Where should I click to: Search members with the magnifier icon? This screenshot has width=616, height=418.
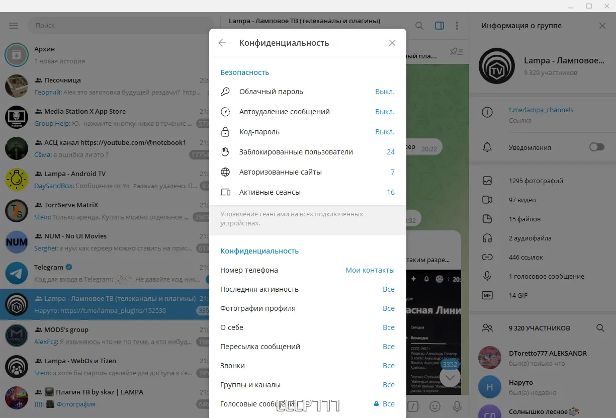click(x=600, y=328)
